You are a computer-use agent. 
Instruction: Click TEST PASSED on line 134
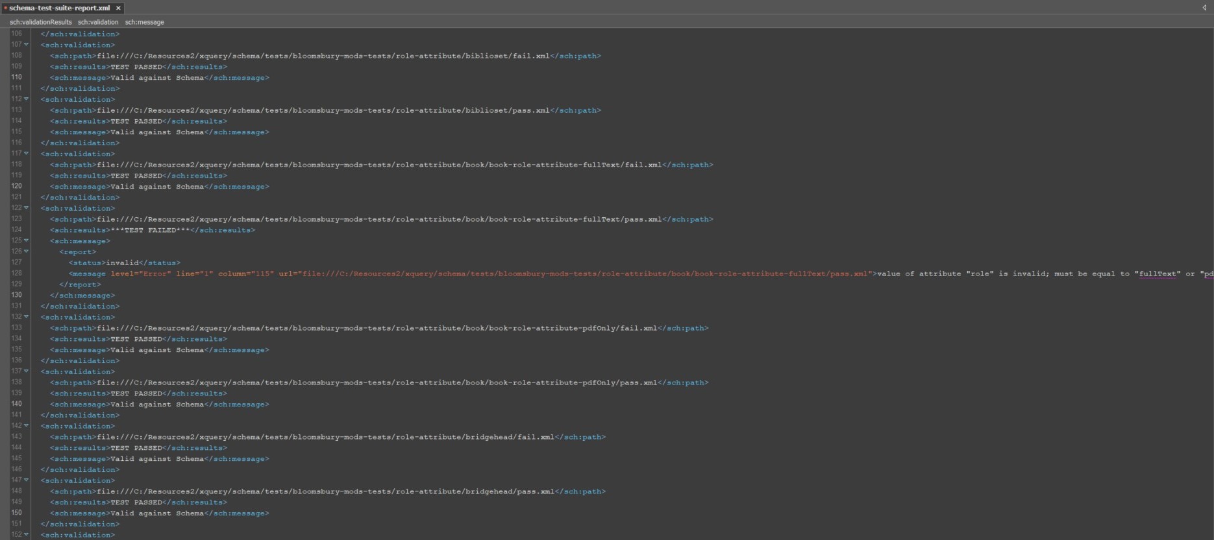click(136, 339)
